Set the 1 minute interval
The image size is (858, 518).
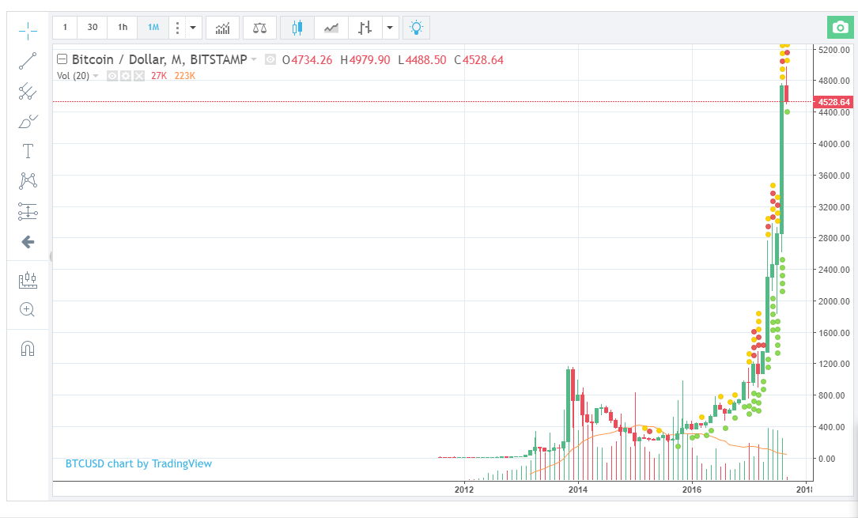(65, 28)
